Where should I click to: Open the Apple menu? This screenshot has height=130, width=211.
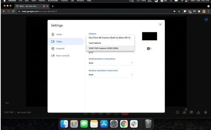(x=4, y=1)
